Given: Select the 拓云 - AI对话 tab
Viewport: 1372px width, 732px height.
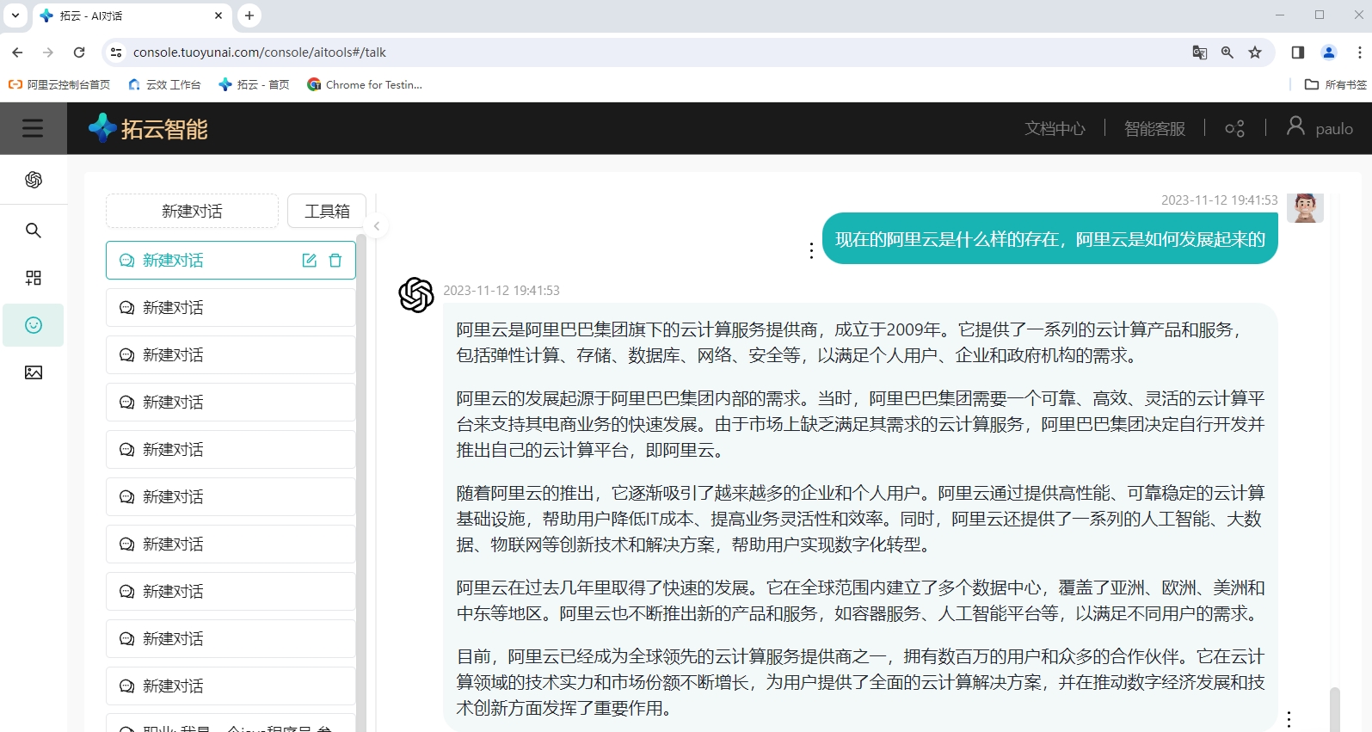Looking at the screenshot, I should tap(132, 15).
